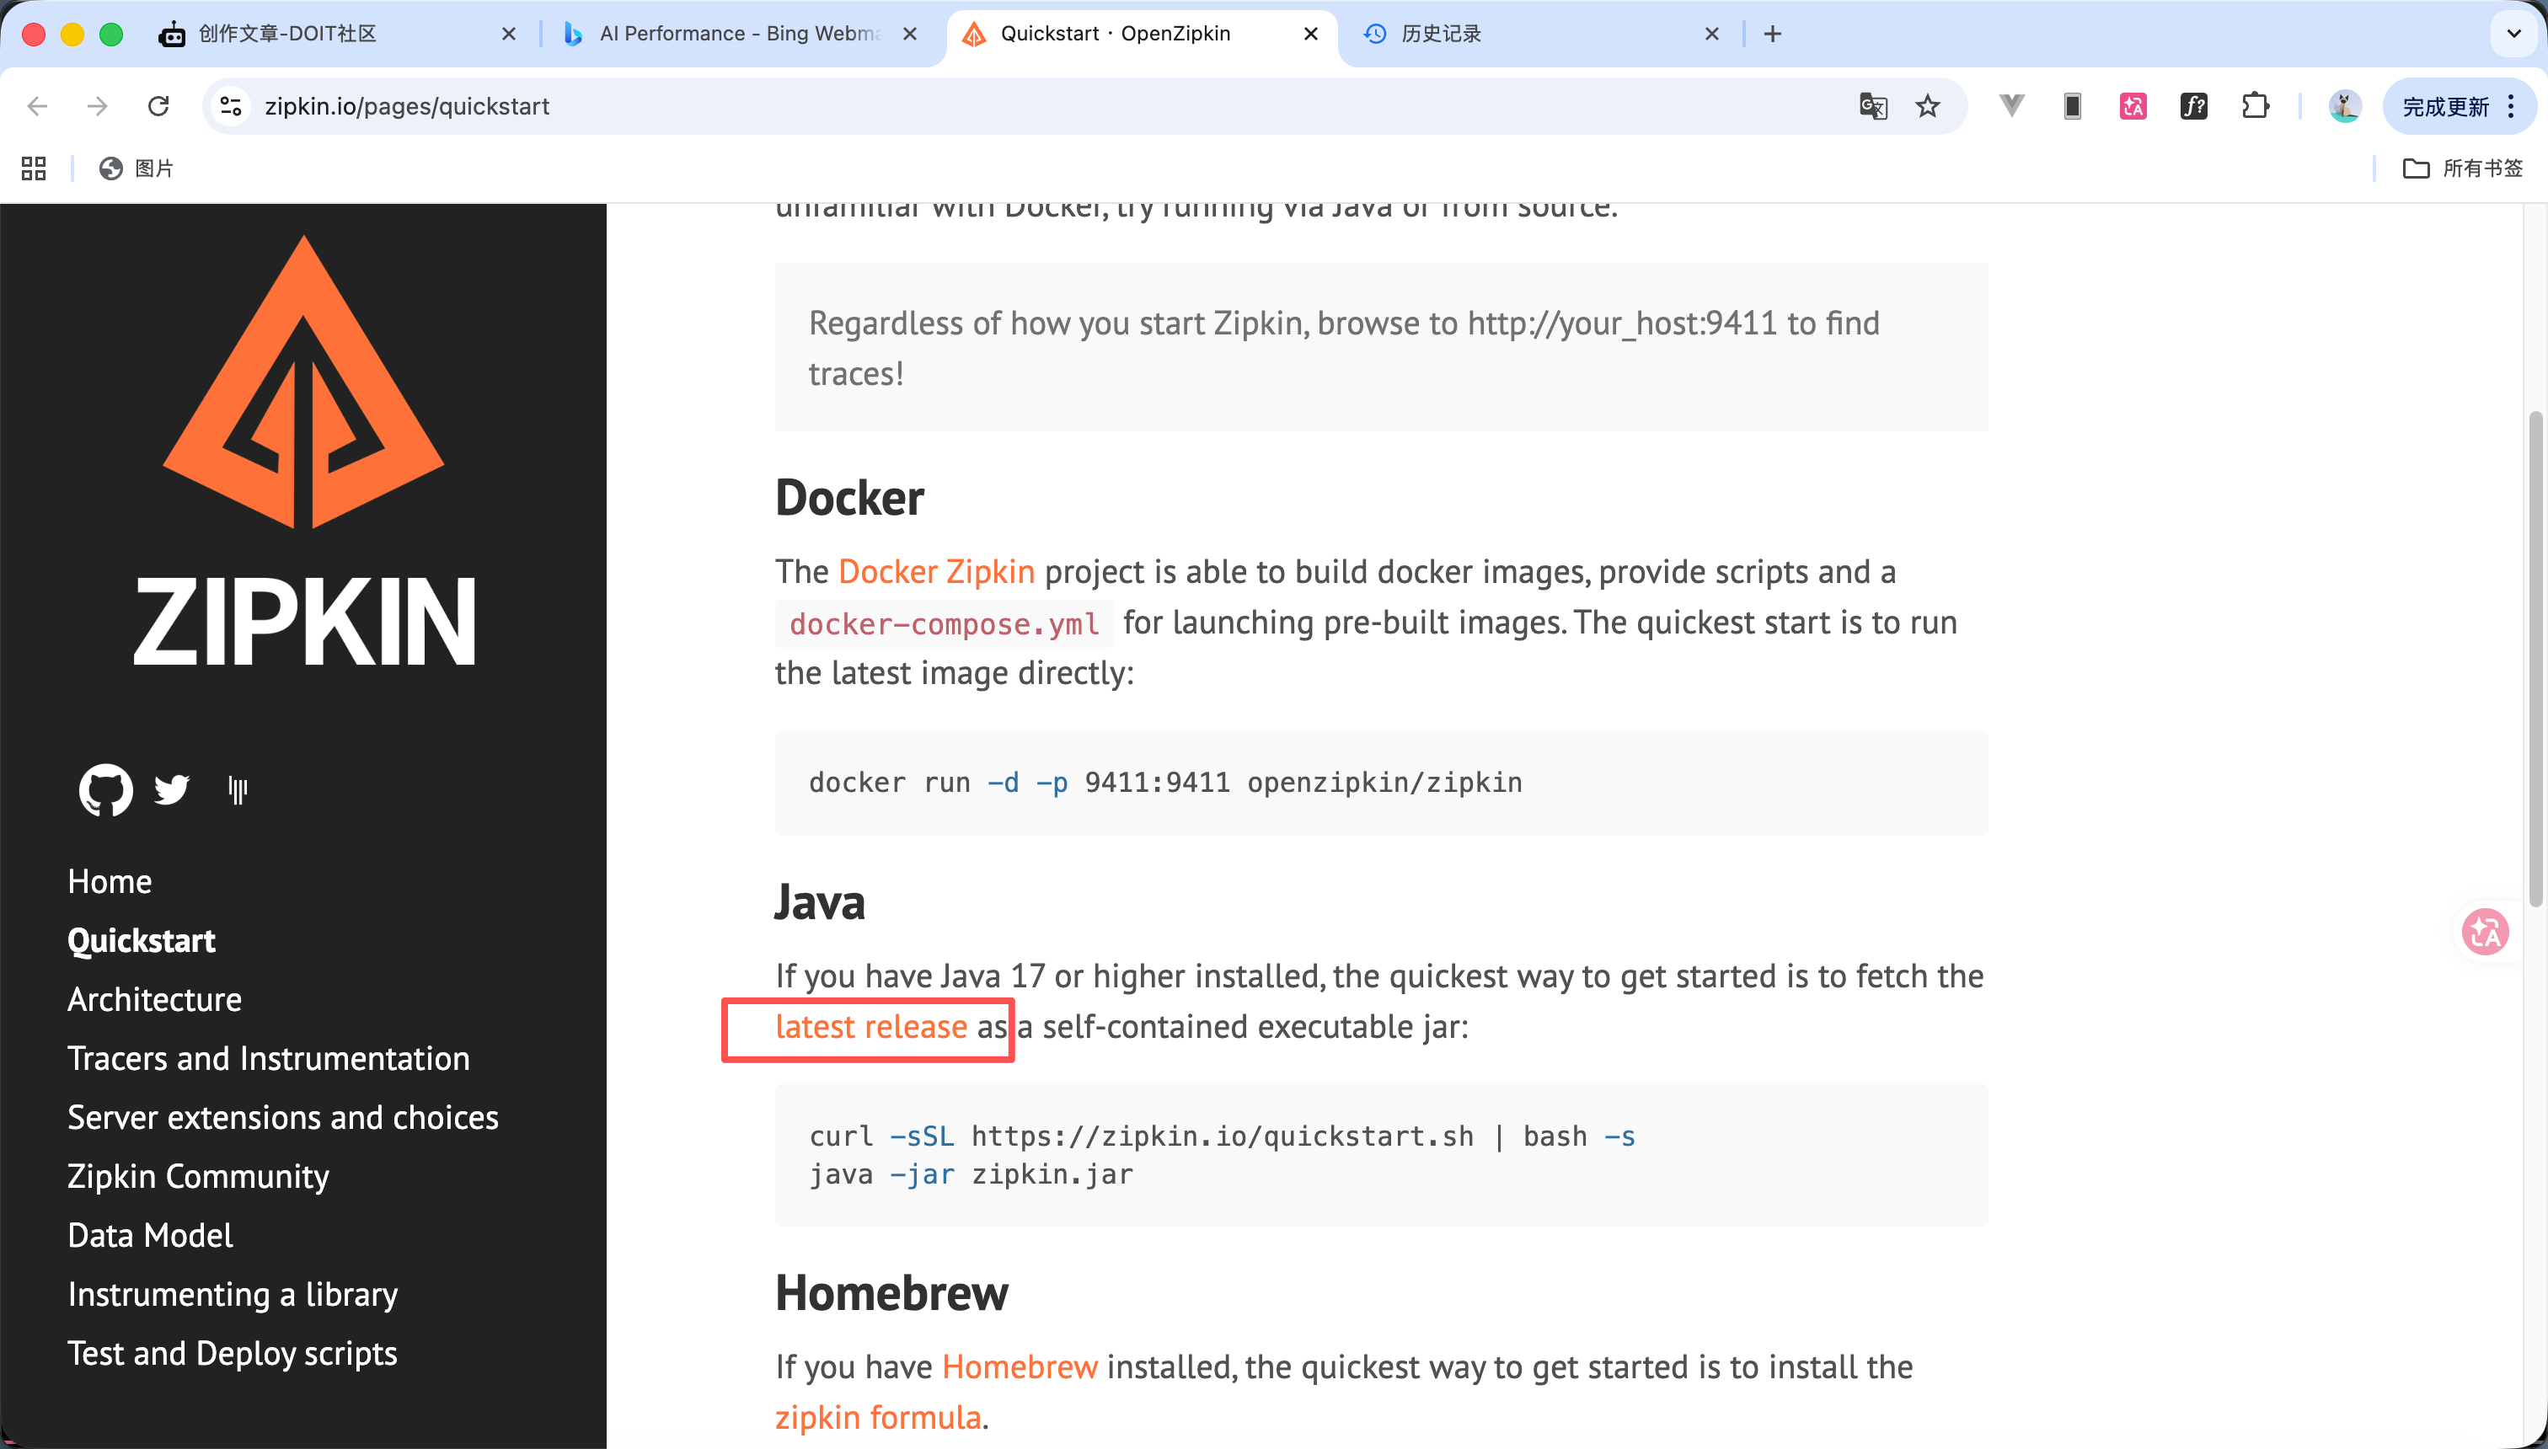Viewport: 2548px width, 1449px height.
Task: Switch to the 历史记录 tab
Action: (1441, 34)
